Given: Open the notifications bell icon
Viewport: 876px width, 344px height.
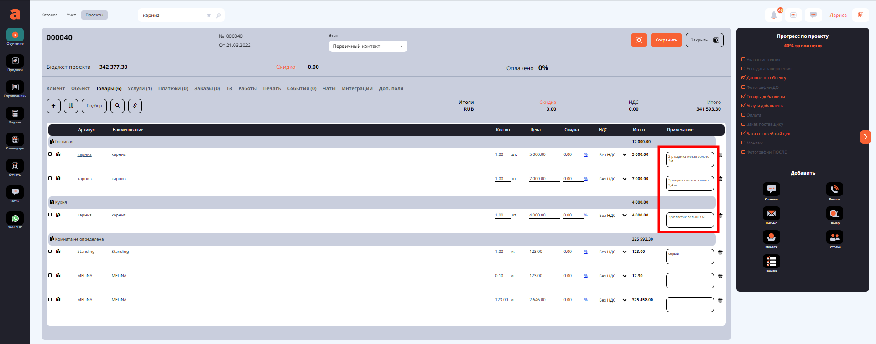Looking at the screenshot, I should pyautogui.click(x=773, y=15).
